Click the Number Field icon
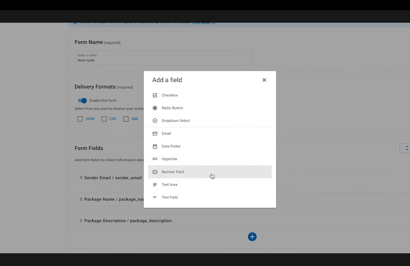410x266 pixels. click(x=155, y=172)
